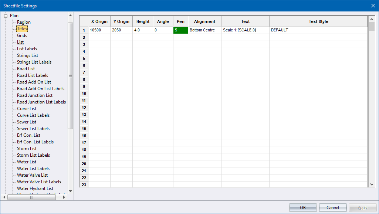Select row 2 header in grid
Image resolution: width=379 pixels, height=214 pixels.
point(84,37)
